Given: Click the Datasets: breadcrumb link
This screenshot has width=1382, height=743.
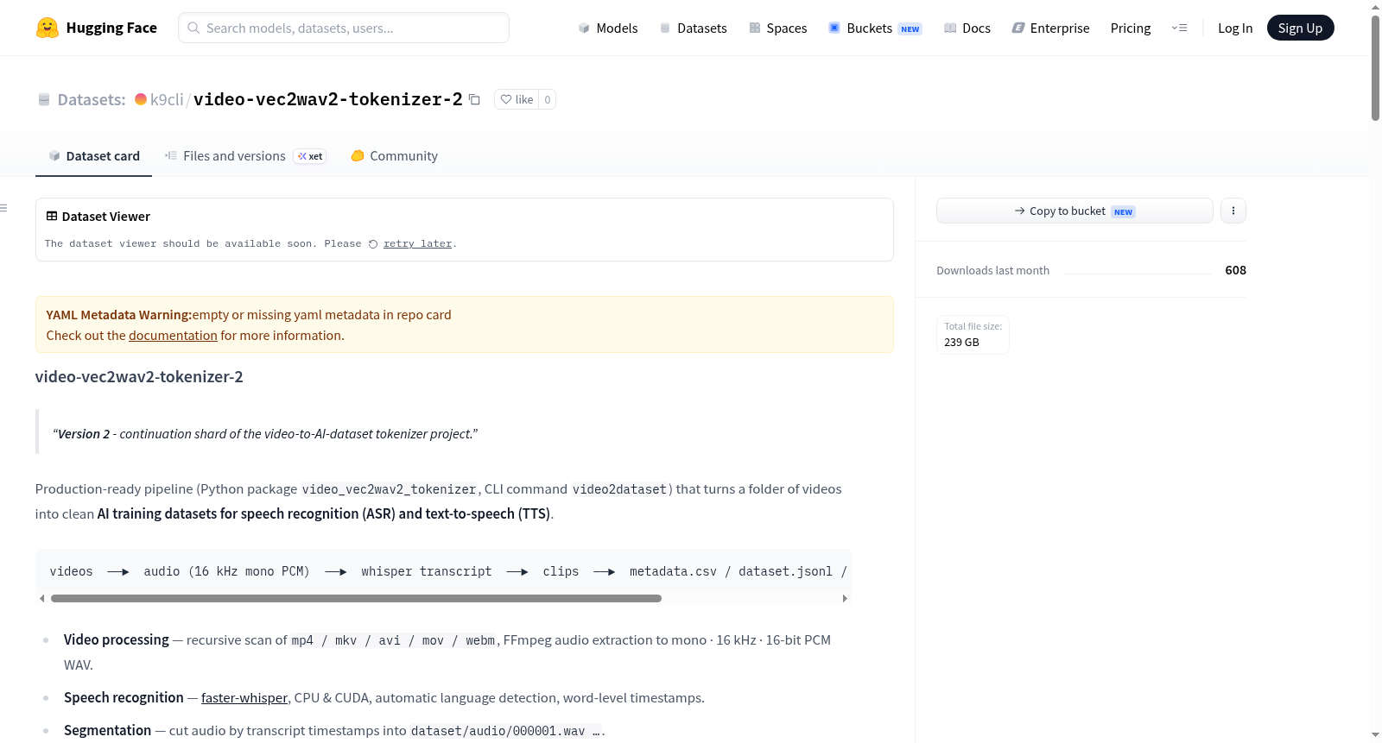Looking at the screenshot, I should 92,99.
